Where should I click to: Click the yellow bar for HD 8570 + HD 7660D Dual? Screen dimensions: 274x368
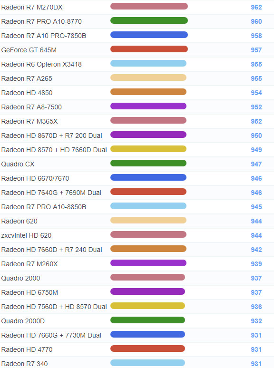tap(148, 149)
